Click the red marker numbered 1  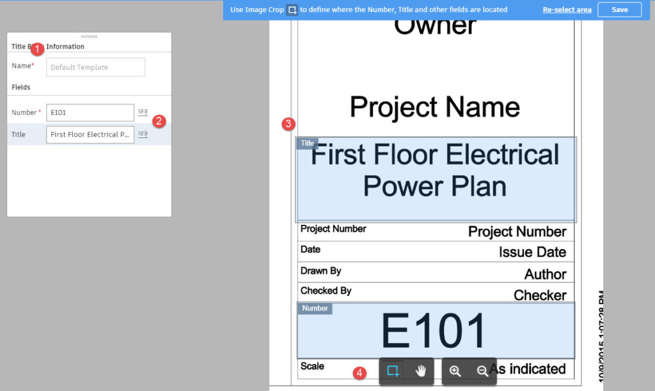[x=38, y=48]
